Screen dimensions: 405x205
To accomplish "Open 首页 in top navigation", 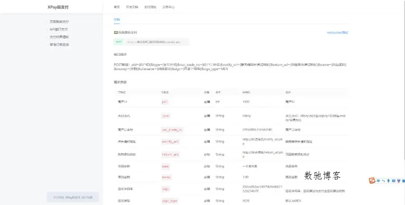I will (x=117, y=7).
